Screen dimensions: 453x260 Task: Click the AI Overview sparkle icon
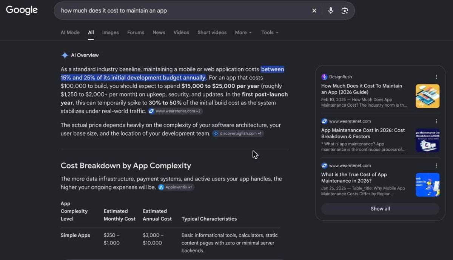tap(65, 55)
